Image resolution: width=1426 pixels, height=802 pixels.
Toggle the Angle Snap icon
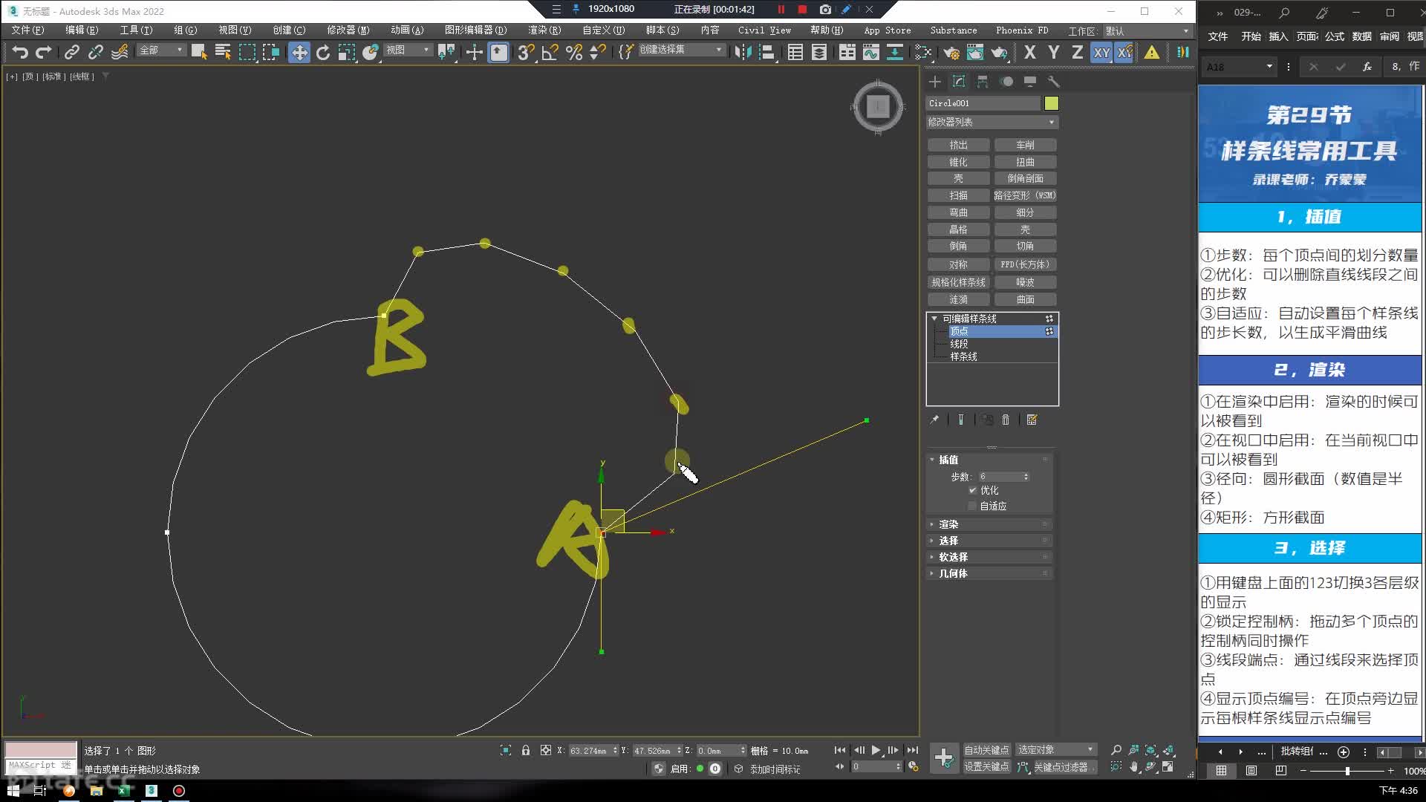pos(550,52)
